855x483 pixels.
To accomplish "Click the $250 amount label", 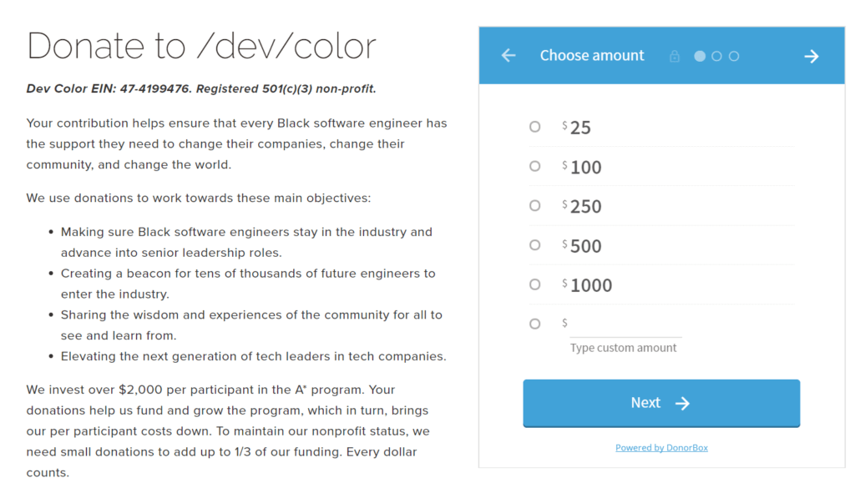I will coord(585,207).
